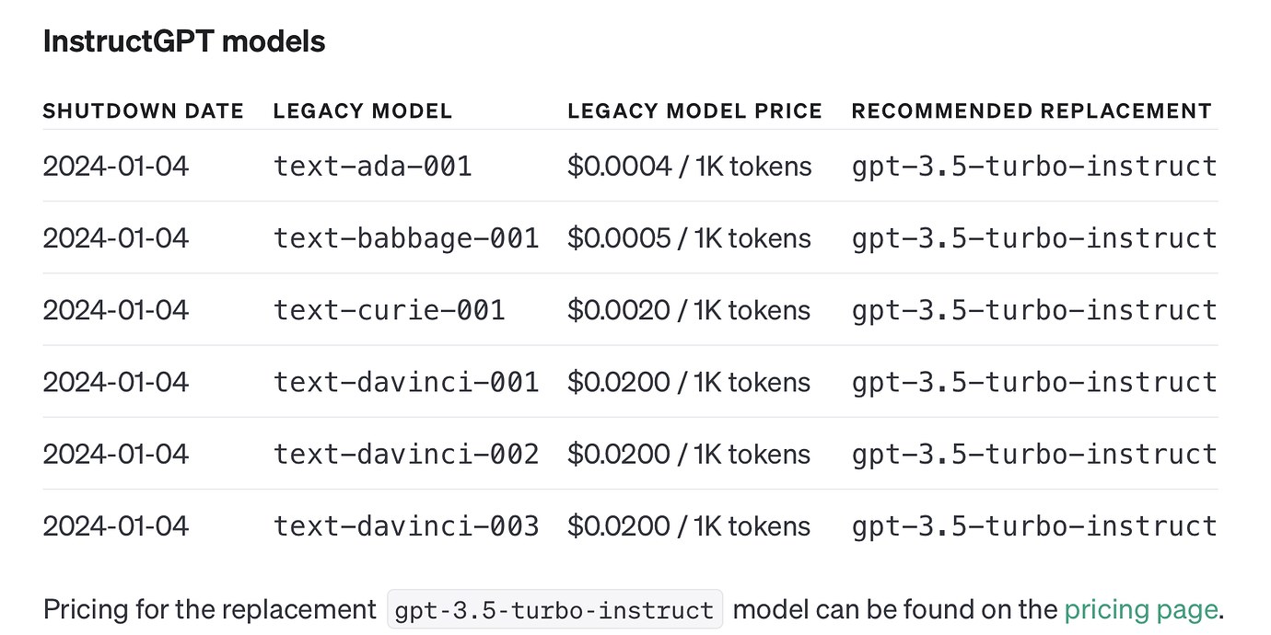1271x635 pixels.
Task: Click the price of text-davinci-002
Action: (x=690, y=454)
